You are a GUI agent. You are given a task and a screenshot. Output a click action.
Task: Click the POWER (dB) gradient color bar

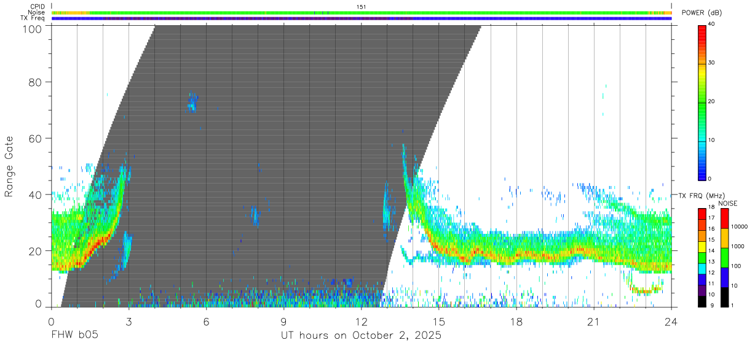click(x=703, y=102)
